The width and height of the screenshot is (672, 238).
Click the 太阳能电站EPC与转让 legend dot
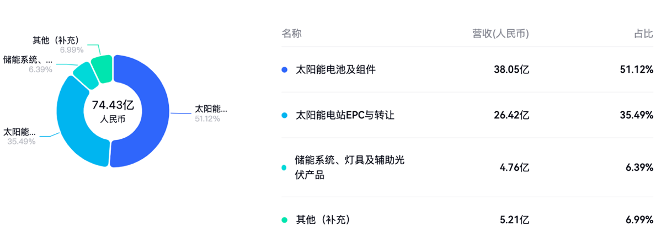(x=285, y=116)
